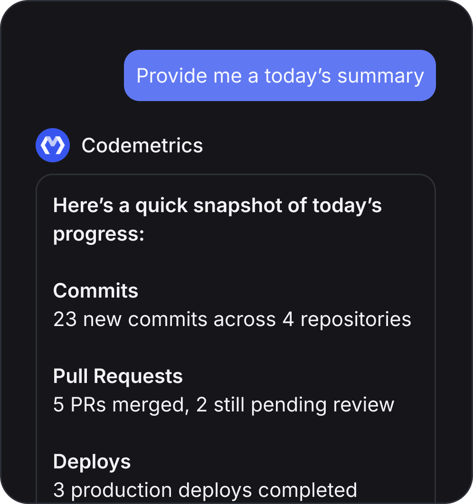Click the word "commits" in the commits detail line
This screenshot has height=504, width=473.
169,319
